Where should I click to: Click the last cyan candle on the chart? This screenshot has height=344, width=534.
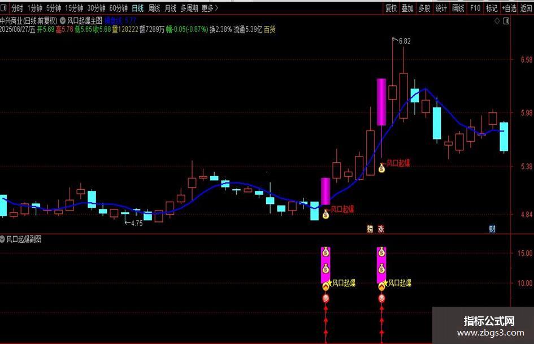503,137
